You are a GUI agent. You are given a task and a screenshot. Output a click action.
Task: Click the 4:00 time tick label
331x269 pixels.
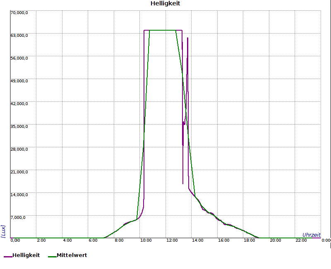[x=67, y=240]
